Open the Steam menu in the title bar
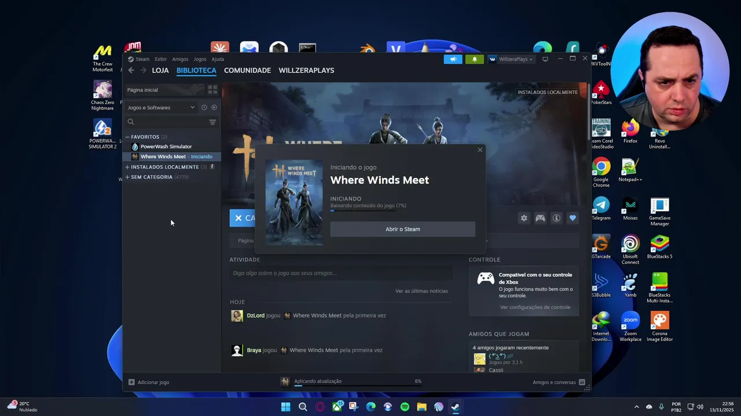This screenshot has height=416, width=741. (138, 59)
